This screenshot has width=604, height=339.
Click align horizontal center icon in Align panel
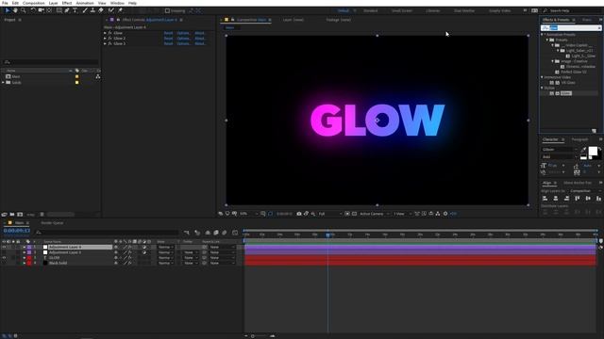[556, 199]
